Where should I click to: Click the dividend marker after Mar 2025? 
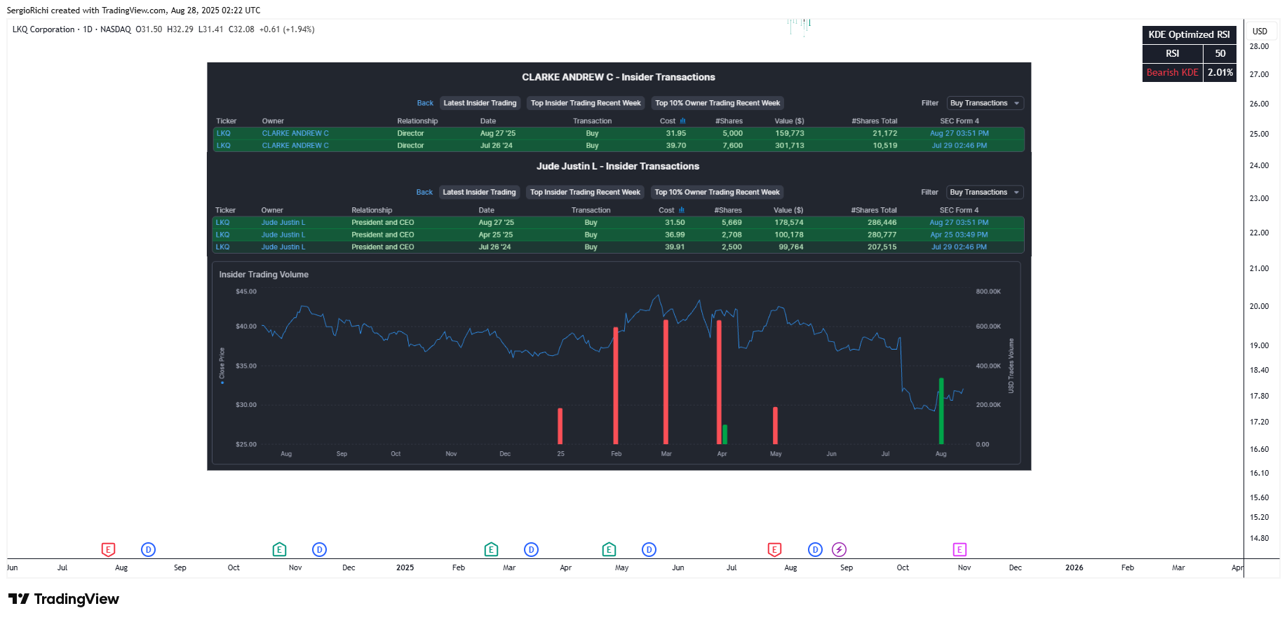[x=531, y=550]
